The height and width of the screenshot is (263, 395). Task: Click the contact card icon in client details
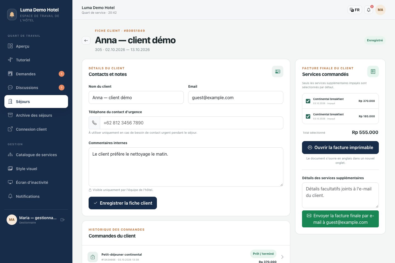tap(278, 72)
